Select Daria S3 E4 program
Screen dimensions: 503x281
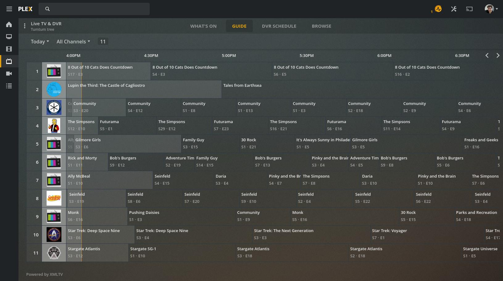(241, 180)
